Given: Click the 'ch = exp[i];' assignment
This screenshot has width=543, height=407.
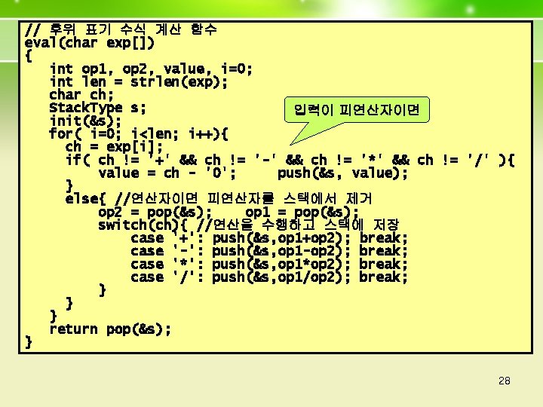Looking at the screenshot, I should 114,147.
